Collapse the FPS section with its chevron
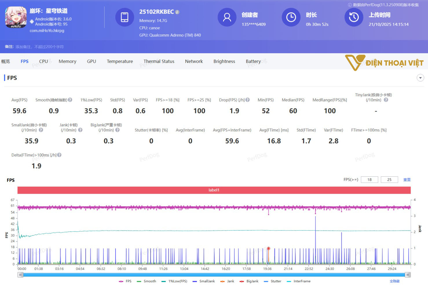The width and height of the screenshot is (428, 285). coord(420,78)
